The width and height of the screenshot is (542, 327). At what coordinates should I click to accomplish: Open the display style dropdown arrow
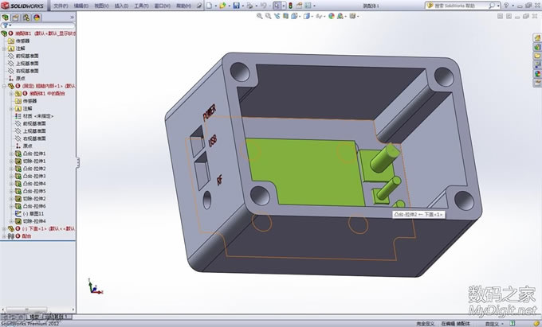pos(313,16)
